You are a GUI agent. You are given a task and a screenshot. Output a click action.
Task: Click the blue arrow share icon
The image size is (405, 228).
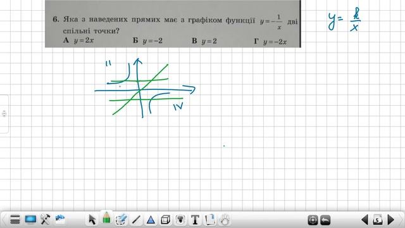(60, 218)
